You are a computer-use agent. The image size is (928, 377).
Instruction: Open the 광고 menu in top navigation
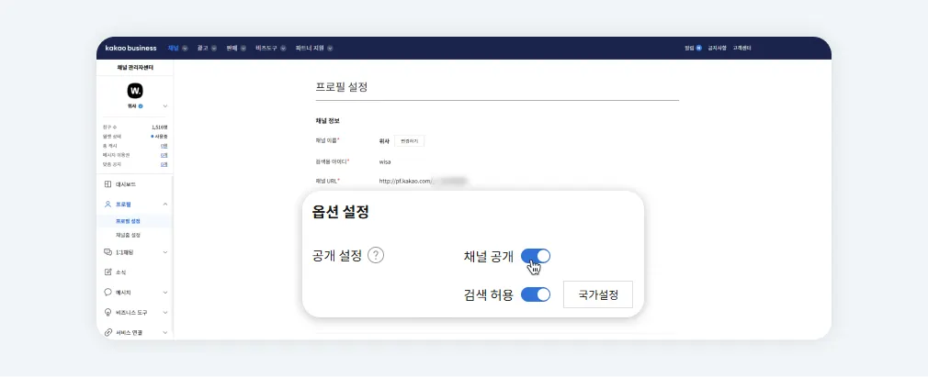[202, 48]
